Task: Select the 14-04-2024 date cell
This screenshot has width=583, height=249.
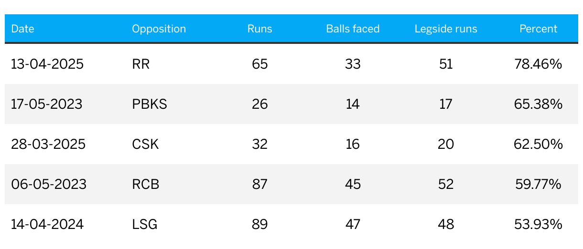Action: (x=47, y=224)
